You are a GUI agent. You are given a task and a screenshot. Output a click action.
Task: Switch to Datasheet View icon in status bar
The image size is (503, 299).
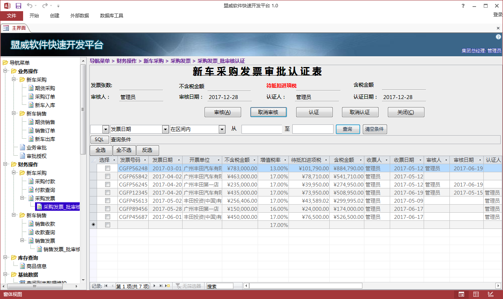coord(476,294)
